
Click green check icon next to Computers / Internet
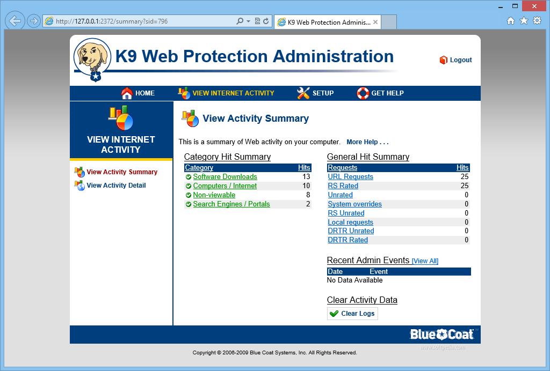tap(189, 186)
